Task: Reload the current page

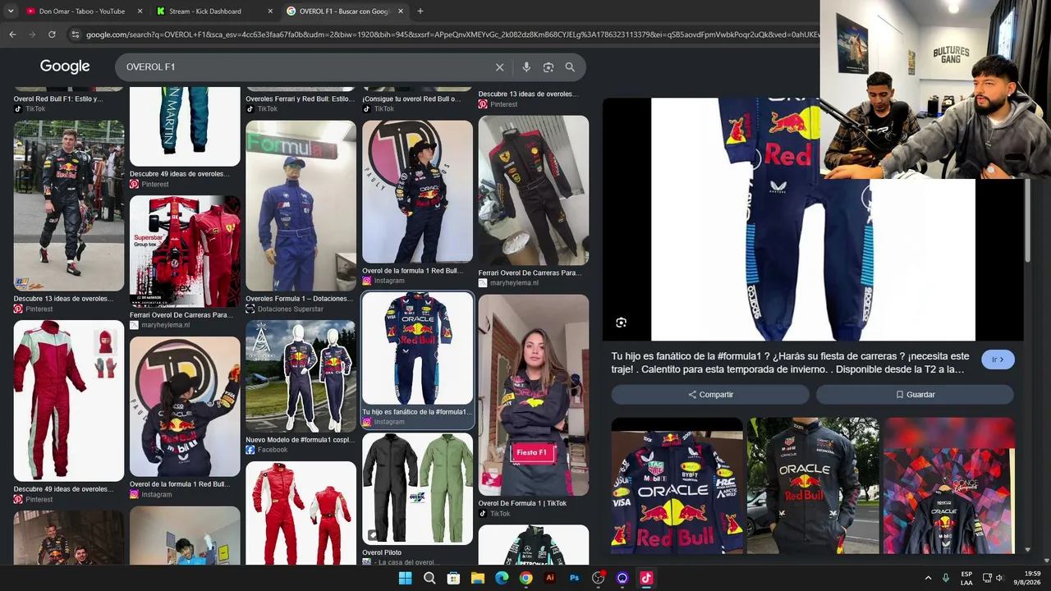Action: (x=52, y=34)
